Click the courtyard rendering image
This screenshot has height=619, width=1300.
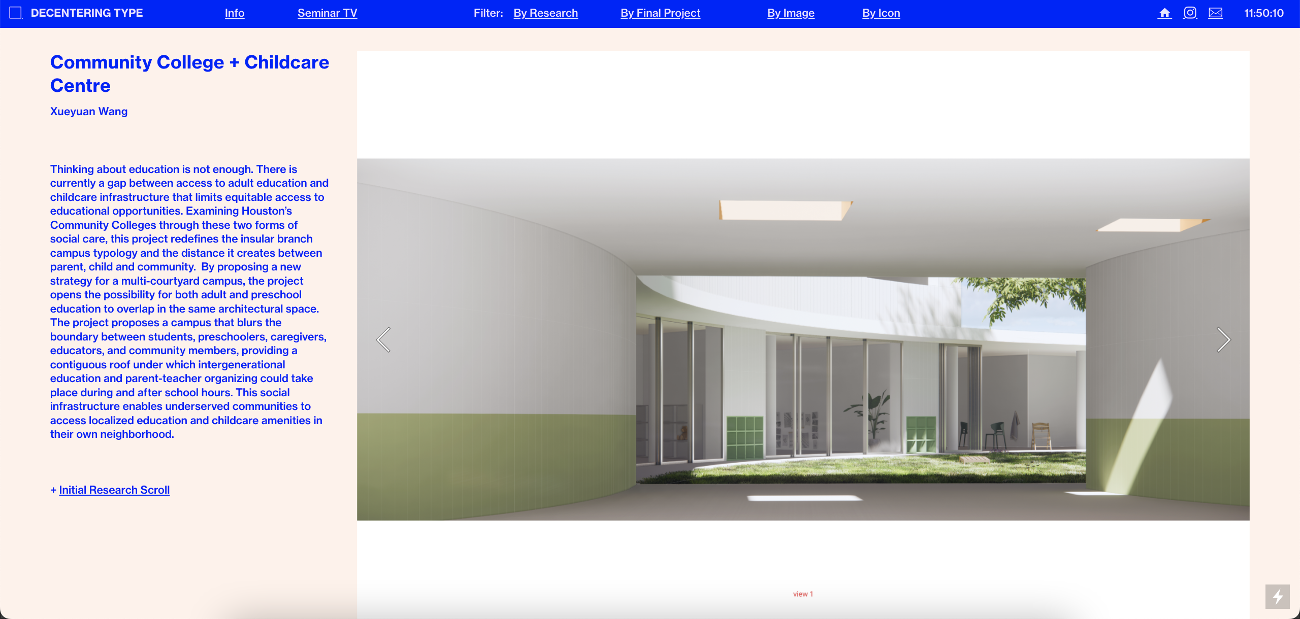[x=803, y=339]
